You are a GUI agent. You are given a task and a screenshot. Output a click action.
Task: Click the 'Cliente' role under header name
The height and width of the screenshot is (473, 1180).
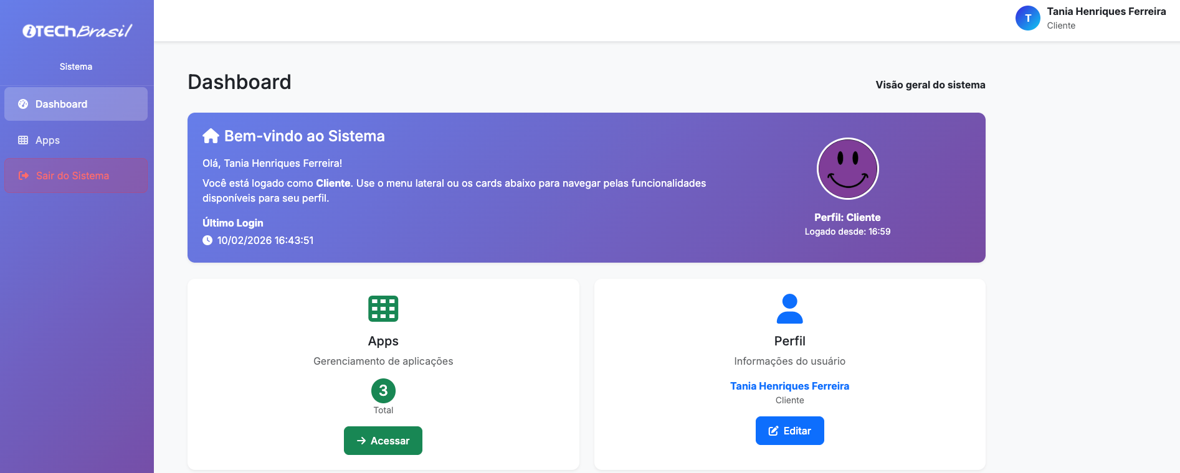click(x=1061, y=26)
